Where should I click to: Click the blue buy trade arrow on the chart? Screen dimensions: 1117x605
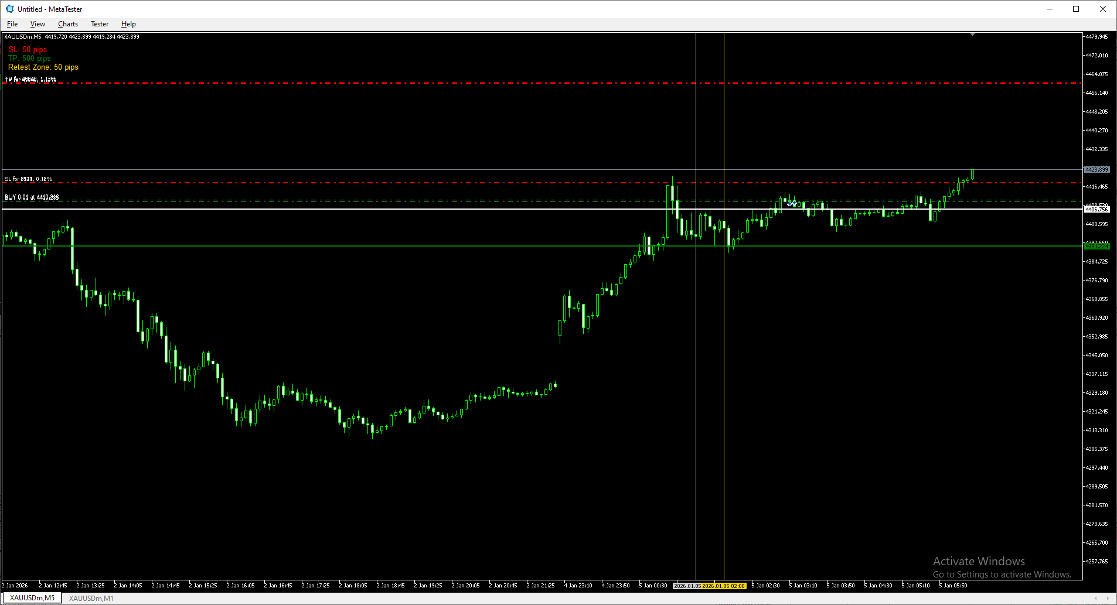coord(792,203)
